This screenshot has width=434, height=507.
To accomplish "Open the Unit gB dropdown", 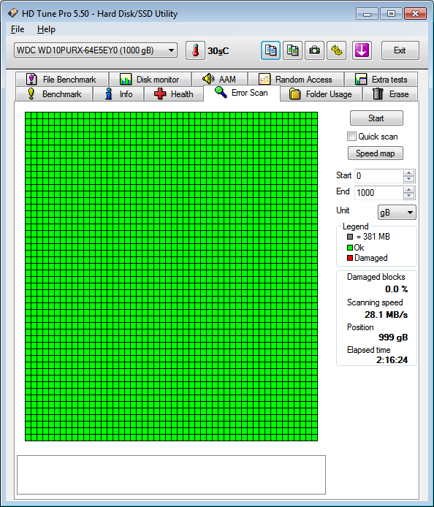I will [397, 213].
